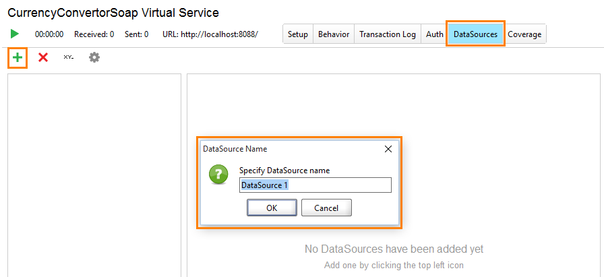
Task: Start the virtual service with the green play icon
Action: 15,34
